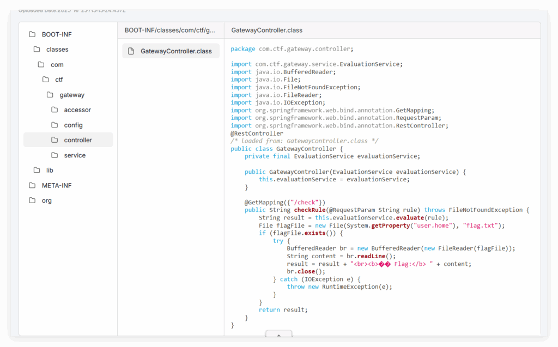Image resolution: width=558 pixels, height=347 pixels.
Task: Click the lib folder icon
Action: (37, 171)
